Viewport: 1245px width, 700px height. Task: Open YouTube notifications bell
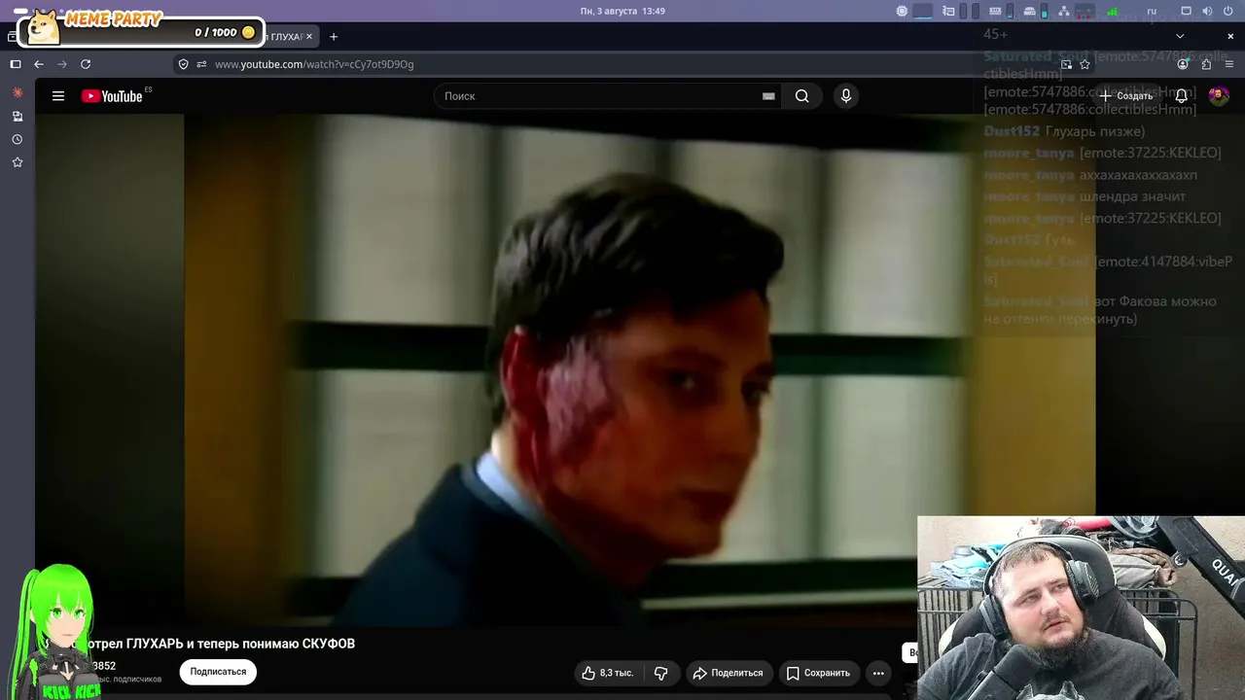tap(1181, 96)
